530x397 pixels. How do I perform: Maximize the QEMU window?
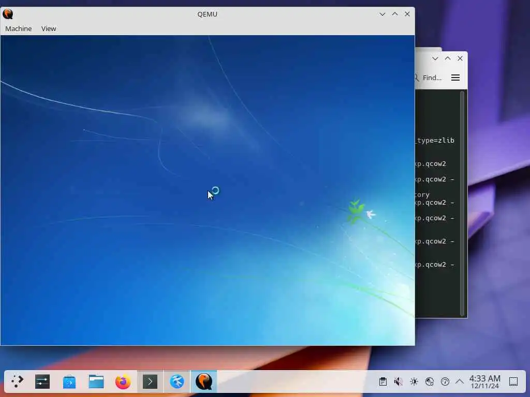(395, 14)
